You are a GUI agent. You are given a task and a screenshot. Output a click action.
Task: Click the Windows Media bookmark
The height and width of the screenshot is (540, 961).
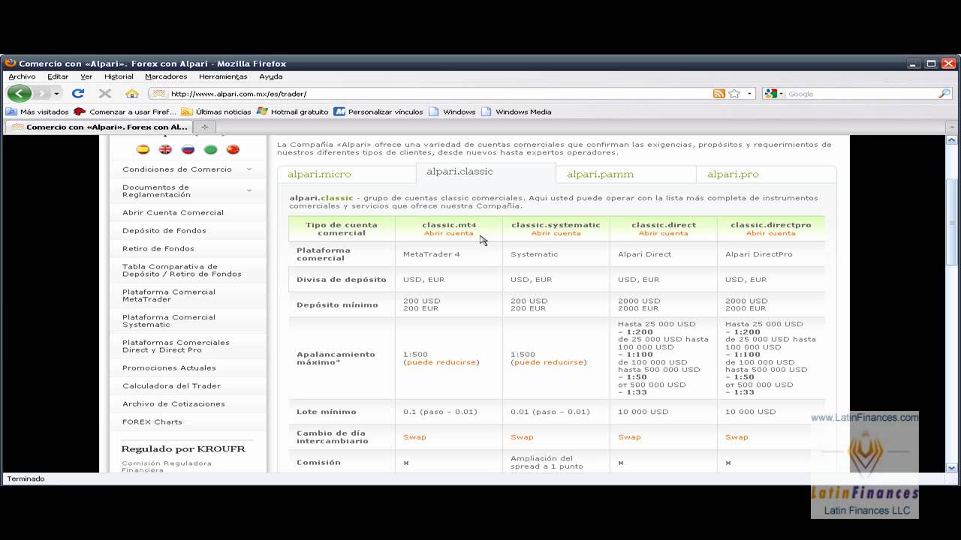517,112
